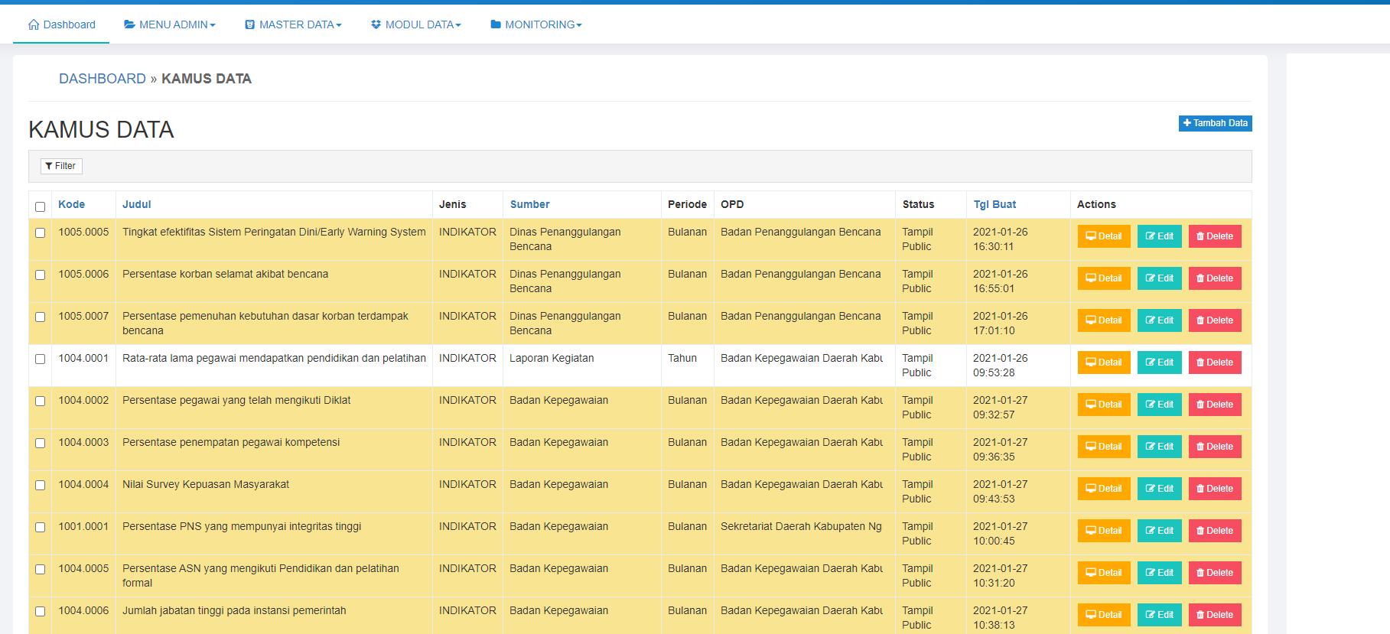Toggle the select-all checkbox in table header
The image size is (1390, 634).
tap(40, 206)
